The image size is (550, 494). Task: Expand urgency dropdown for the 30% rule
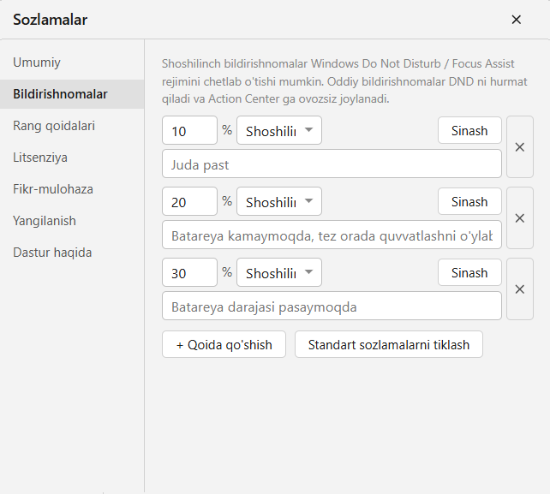[279, 272]
